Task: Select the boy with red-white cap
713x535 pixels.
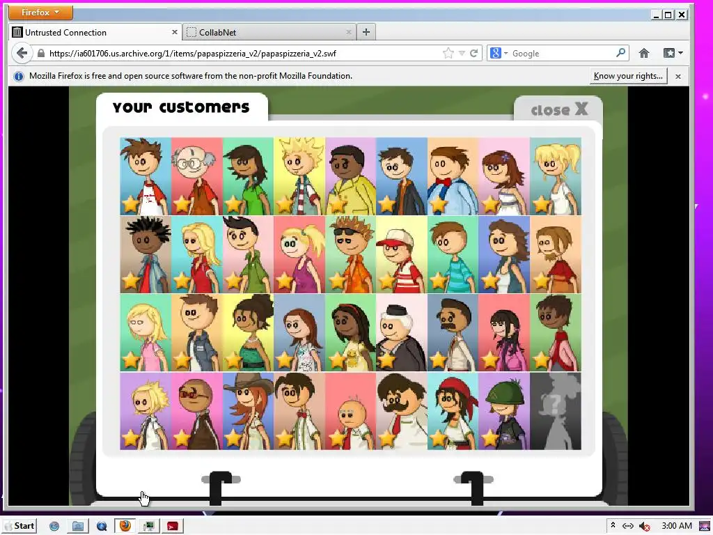Action: pyautogui.click(x=402, y=254)
